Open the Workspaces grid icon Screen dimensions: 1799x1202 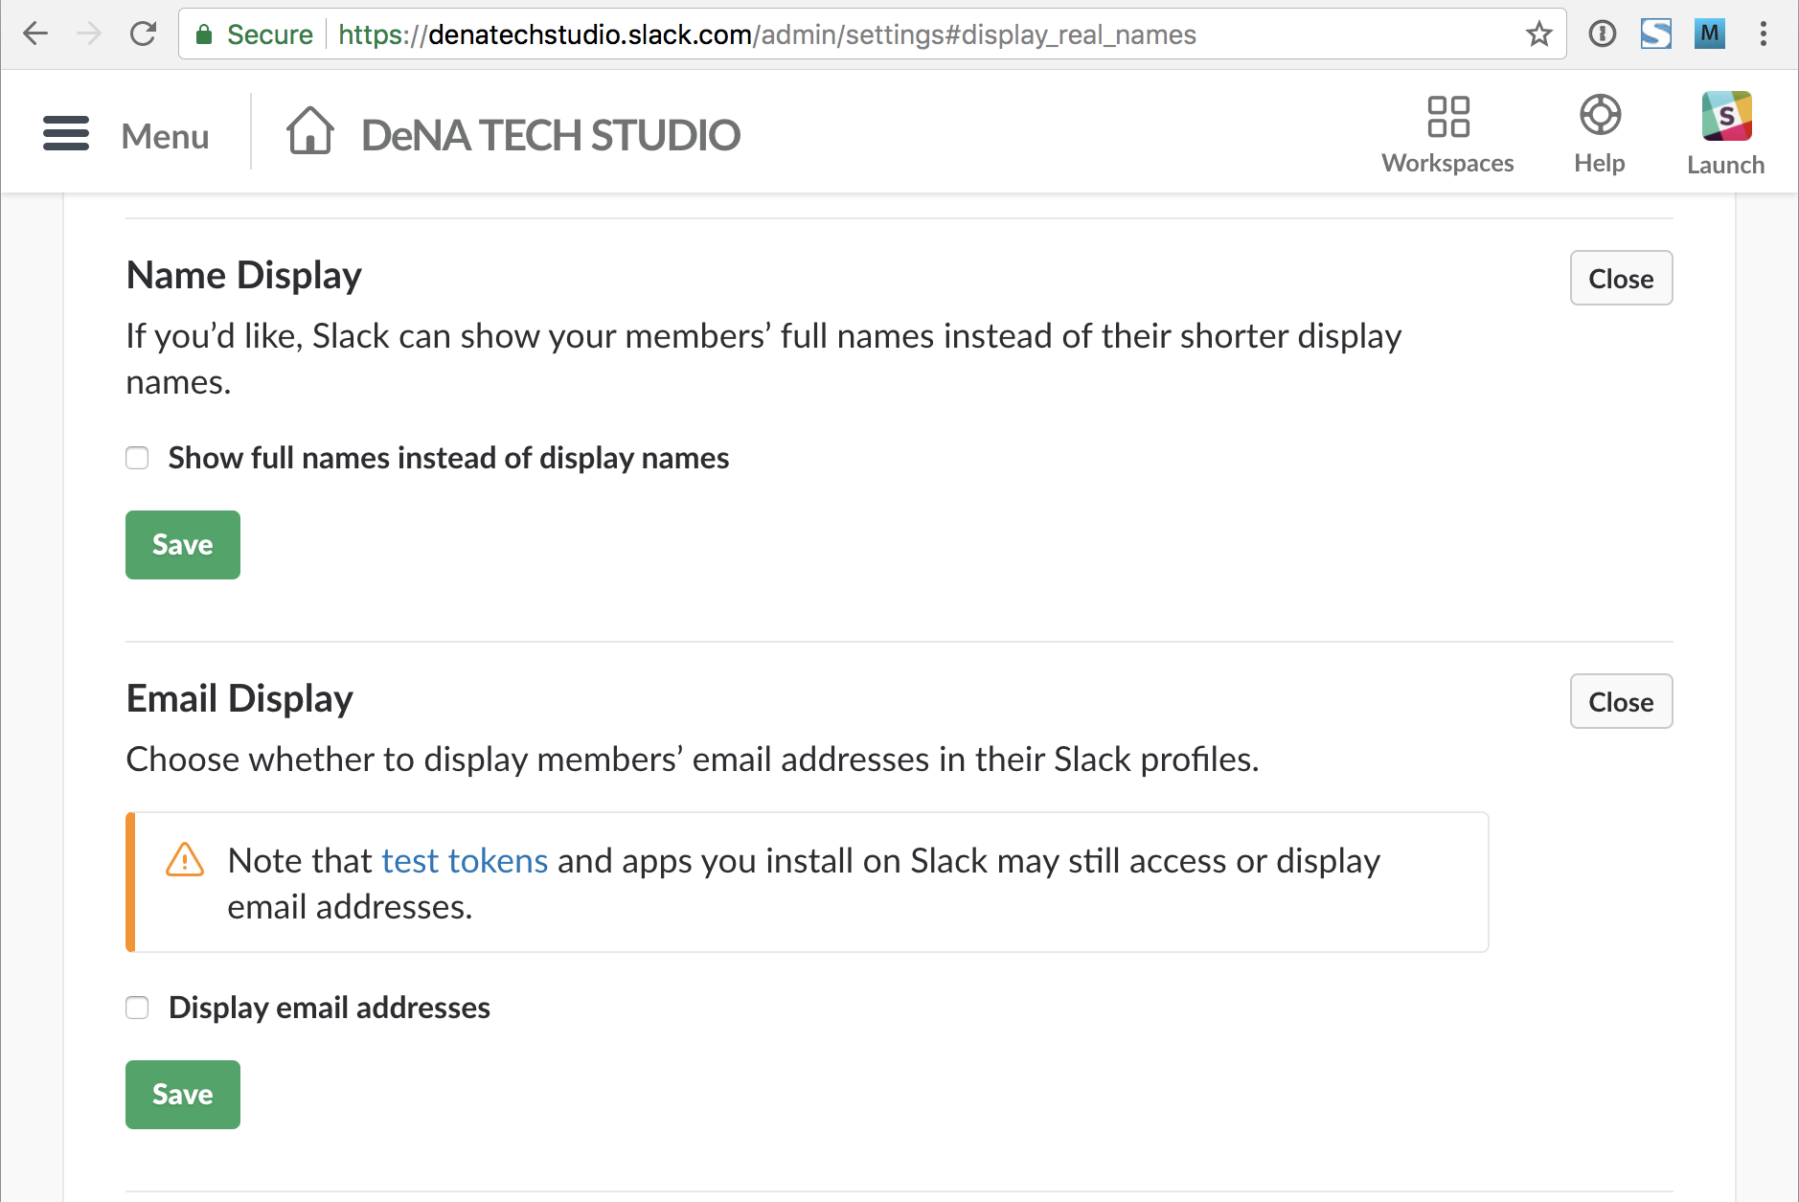1447,117
